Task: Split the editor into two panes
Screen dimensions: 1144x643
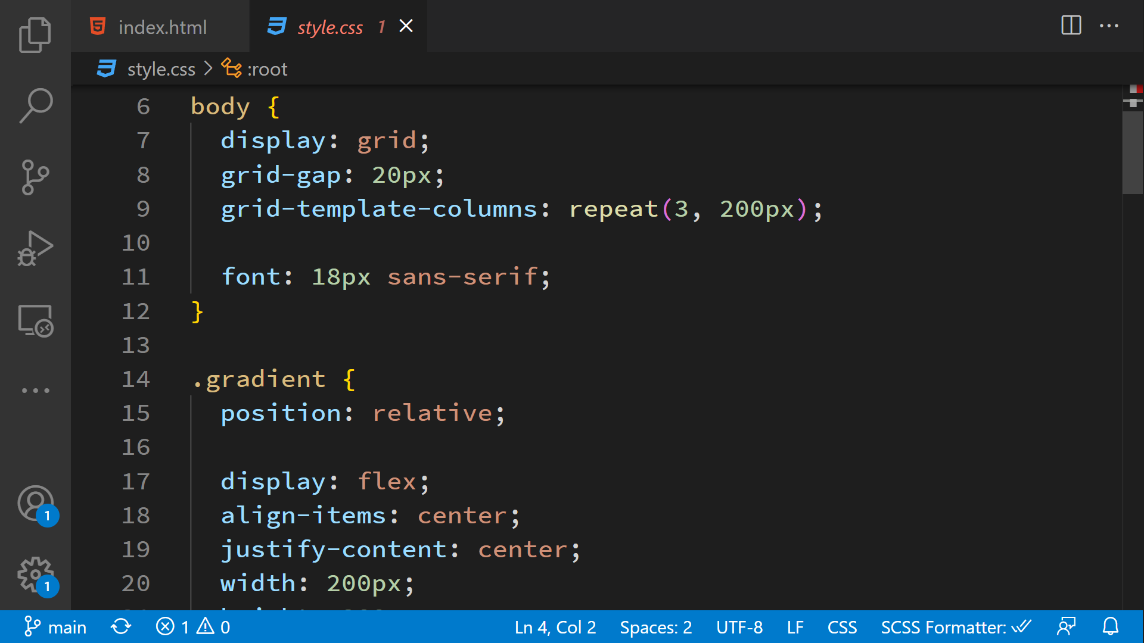Action: pos(1071,26)
